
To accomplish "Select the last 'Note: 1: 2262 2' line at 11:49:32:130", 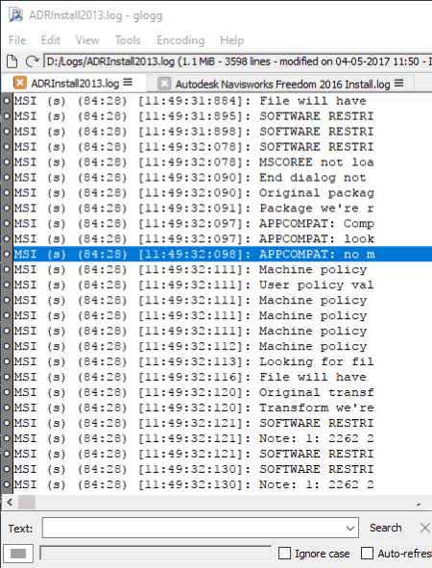I will pos(223,484).
